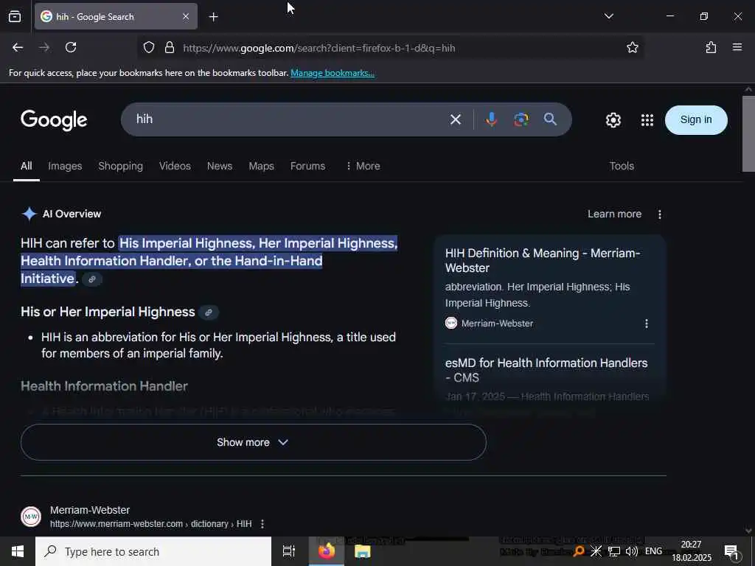
Task: Open a new tab with plus button
Action: point(213,17)
